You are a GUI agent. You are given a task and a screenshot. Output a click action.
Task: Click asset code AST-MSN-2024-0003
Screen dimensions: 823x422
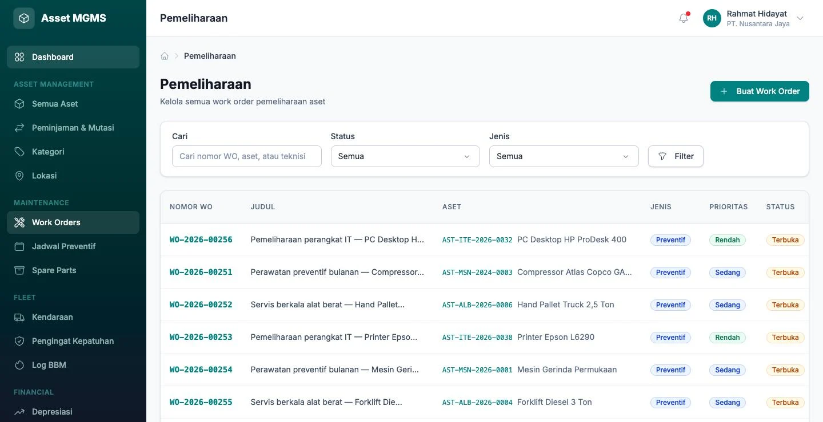pyautogui.click(x=477, y=273)
